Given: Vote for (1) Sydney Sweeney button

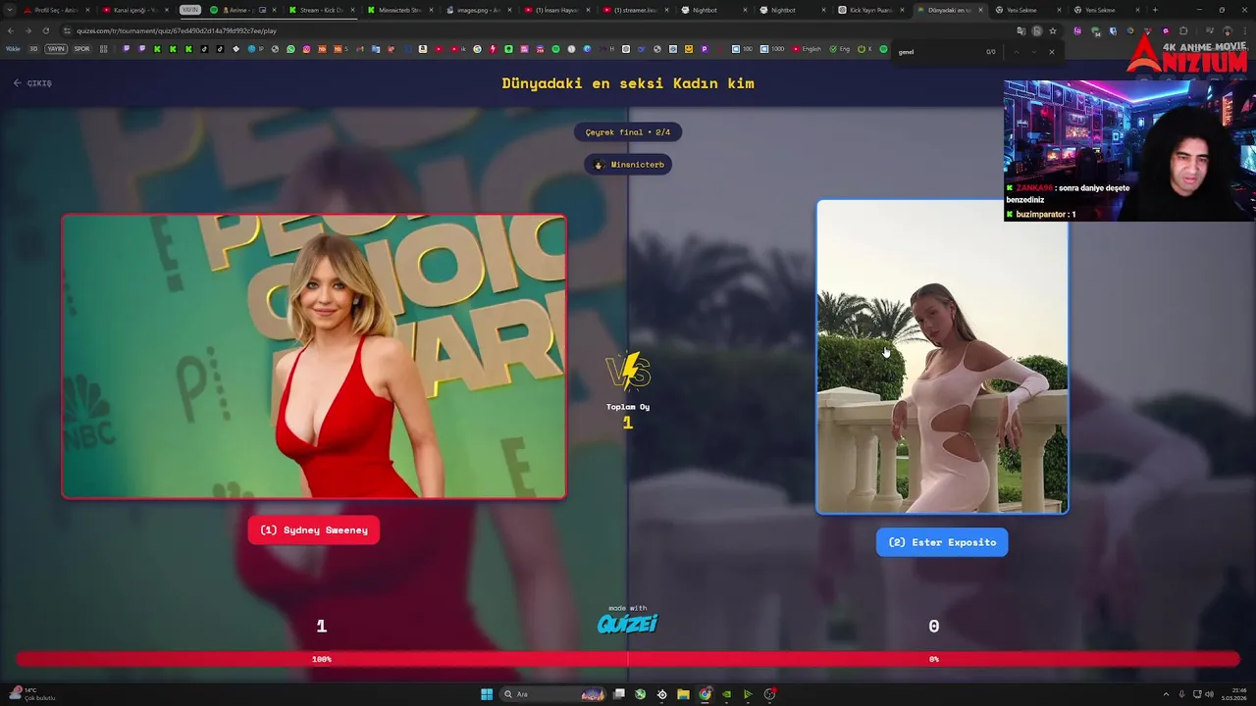Looking at the screenshot, I should pyautogui.click(x=314, y=530).
